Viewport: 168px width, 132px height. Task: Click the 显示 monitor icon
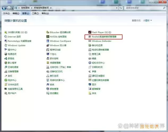pyautogui.click(x=90, y=84)
